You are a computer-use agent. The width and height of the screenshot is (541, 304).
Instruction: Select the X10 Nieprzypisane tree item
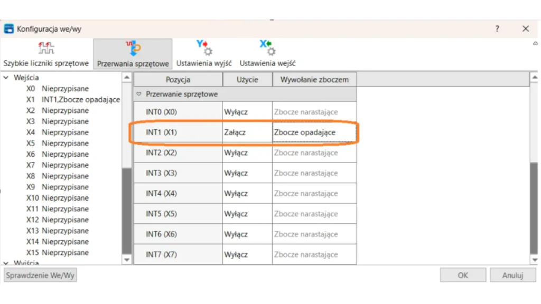tap(57, 198)
